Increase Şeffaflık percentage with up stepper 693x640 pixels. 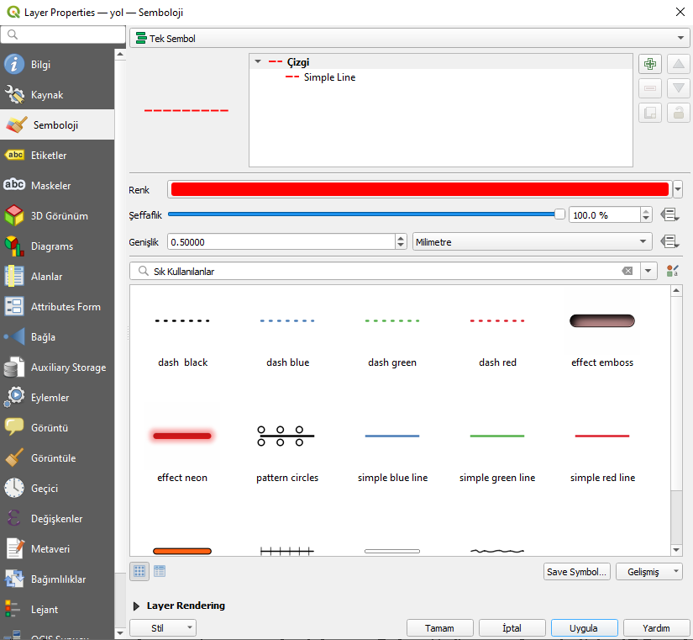point(646,212)
